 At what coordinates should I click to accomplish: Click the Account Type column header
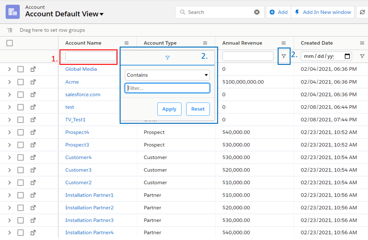coord(160,43)
